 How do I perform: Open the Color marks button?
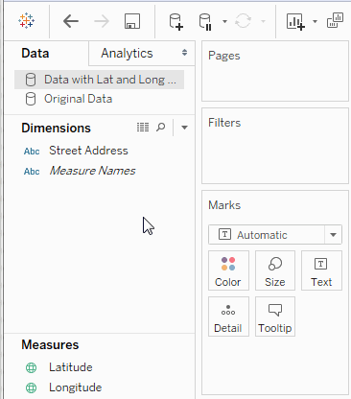pyautogui.click(x=228, y=270)
